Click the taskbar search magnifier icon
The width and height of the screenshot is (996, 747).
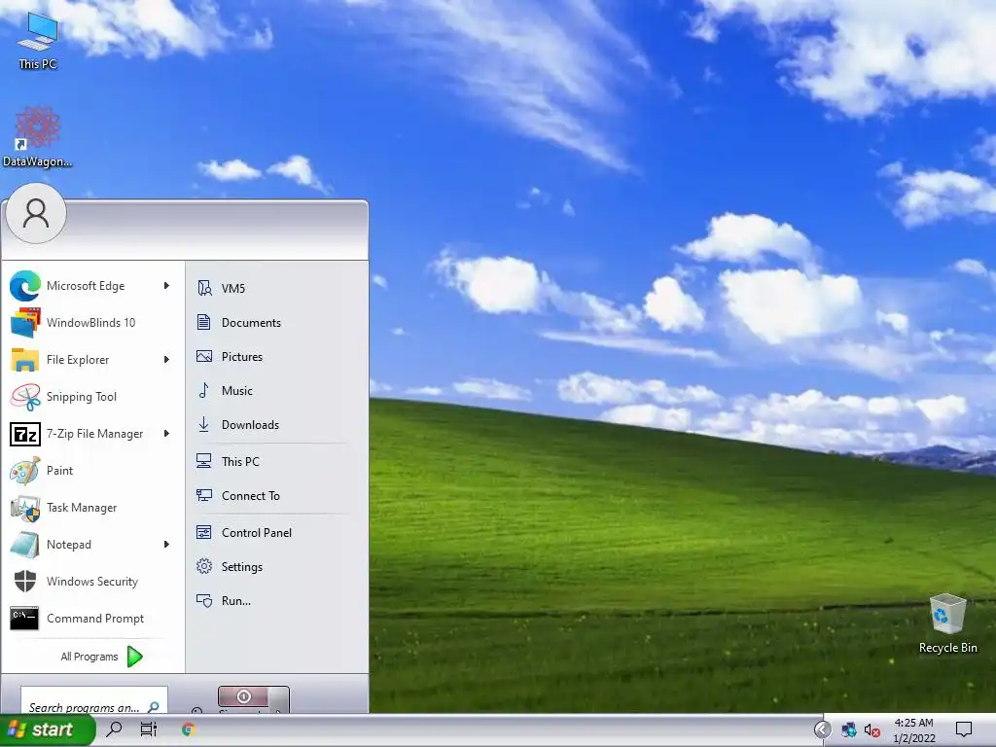tap(115, 729)
